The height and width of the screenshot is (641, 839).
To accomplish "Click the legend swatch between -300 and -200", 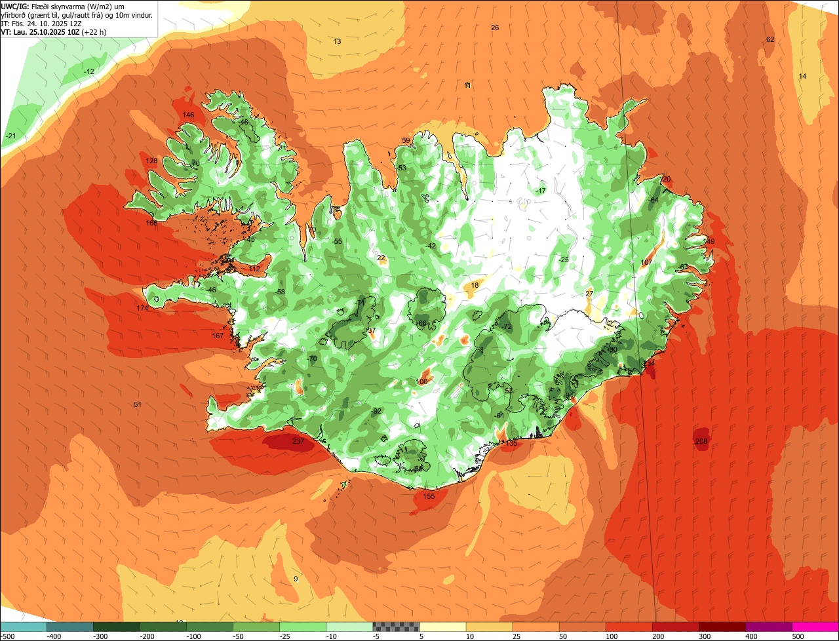I will (117, 627).
